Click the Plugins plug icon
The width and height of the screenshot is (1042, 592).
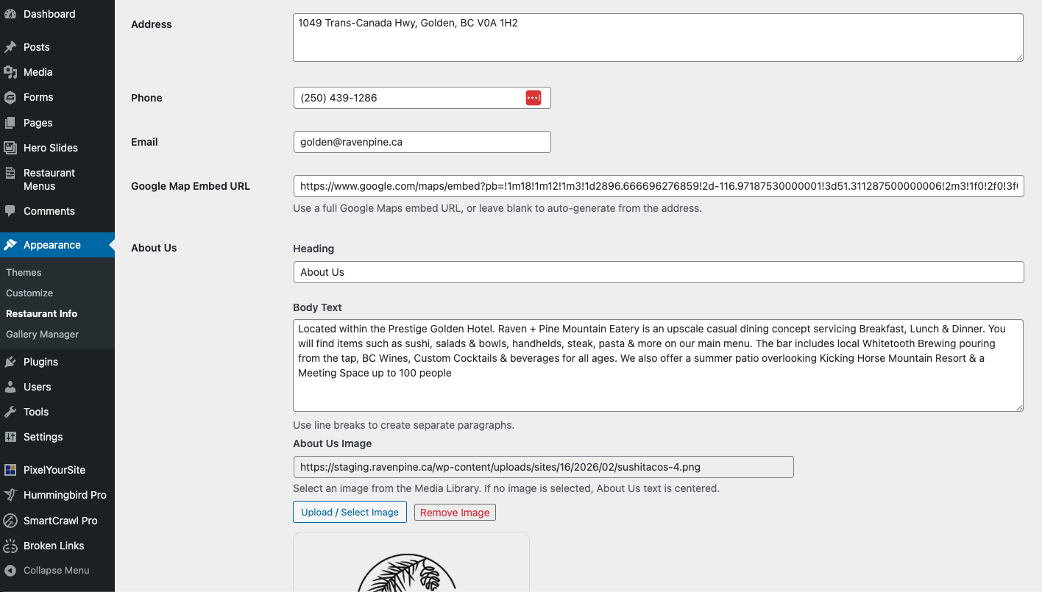coord(10,362)
